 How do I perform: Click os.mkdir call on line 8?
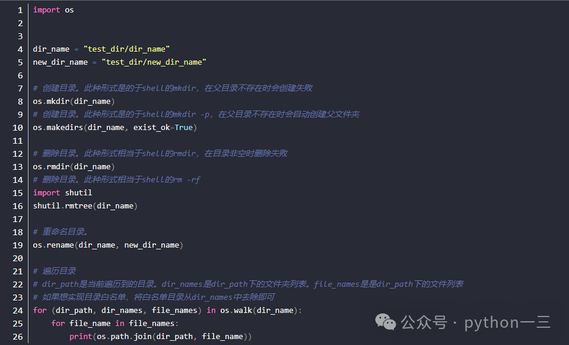coord(74,102)
